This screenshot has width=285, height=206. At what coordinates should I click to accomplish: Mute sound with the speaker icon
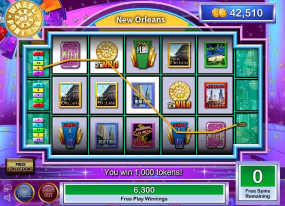click(x=7, y=197)
